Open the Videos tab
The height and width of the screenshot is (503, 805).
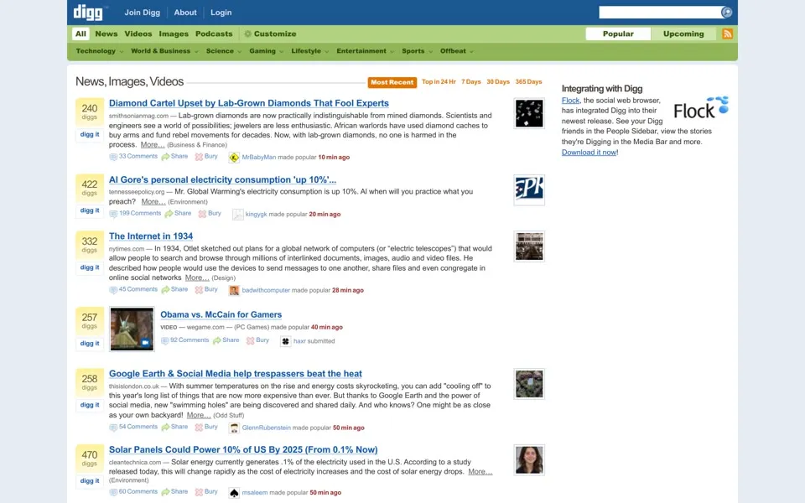point(138,34)
